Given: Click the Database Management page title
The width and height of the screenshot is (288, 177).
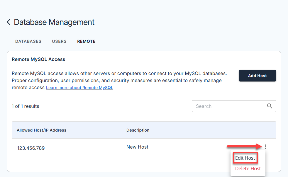Looking at the screenshot, I should tap(54, 22).
